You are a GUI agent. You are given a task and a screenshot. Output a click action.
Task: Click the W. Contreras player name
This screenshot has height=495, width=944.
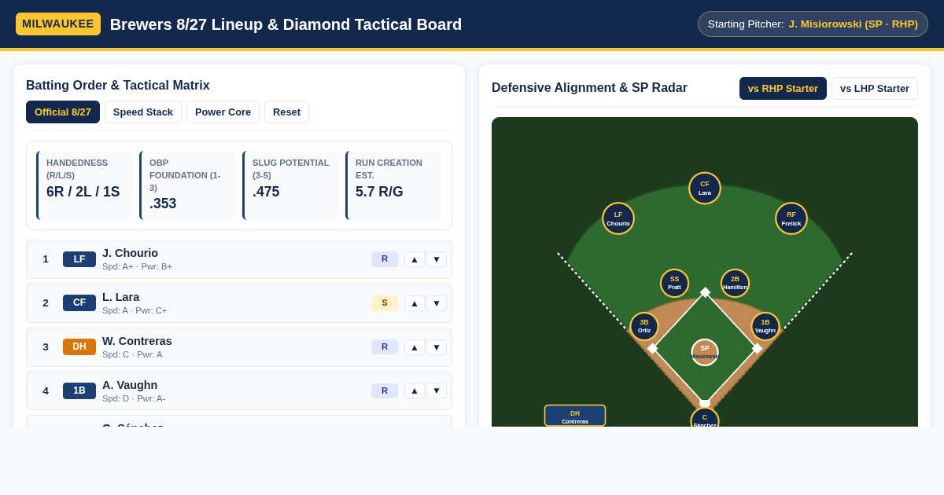pos(137,341)
